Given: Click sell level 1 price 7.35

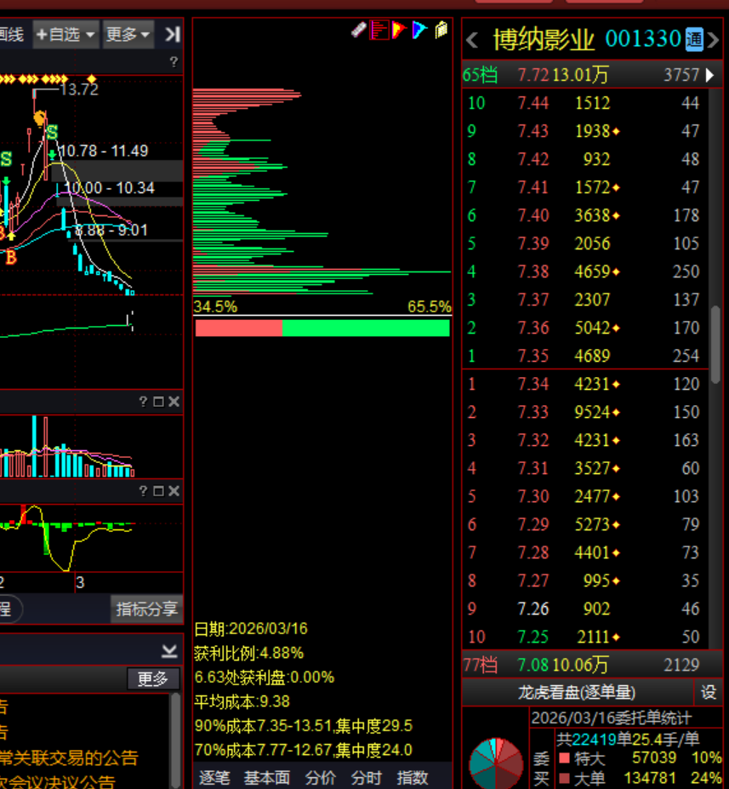Looking at the screenshot, I should (533, 356).
